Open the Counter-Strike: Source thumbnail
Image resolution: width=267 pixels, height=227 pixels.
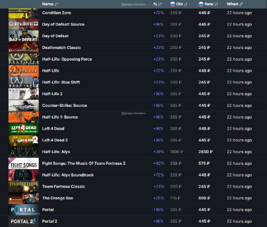(23, 106)
